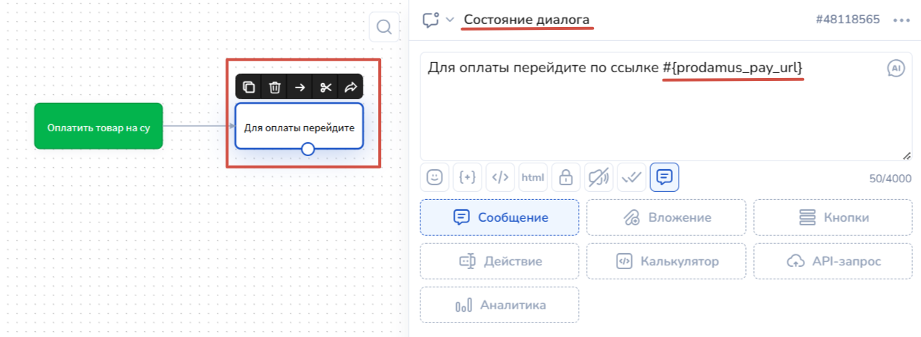Viewport: 921px width, 337px height.
Task: Click the API-запрос button
Action: (833, 261)
